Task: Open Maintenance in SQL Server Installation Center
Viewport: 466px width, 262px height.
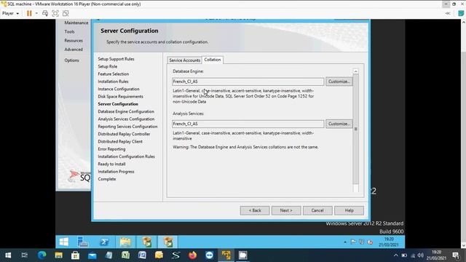Action: [x=76, y=23]
